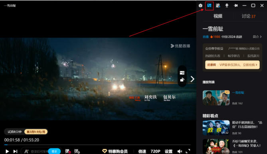Viewport: 267px width, 154px height.
Task: Click the screenshot icon on video overlay
Action: [x=182, y=73]
